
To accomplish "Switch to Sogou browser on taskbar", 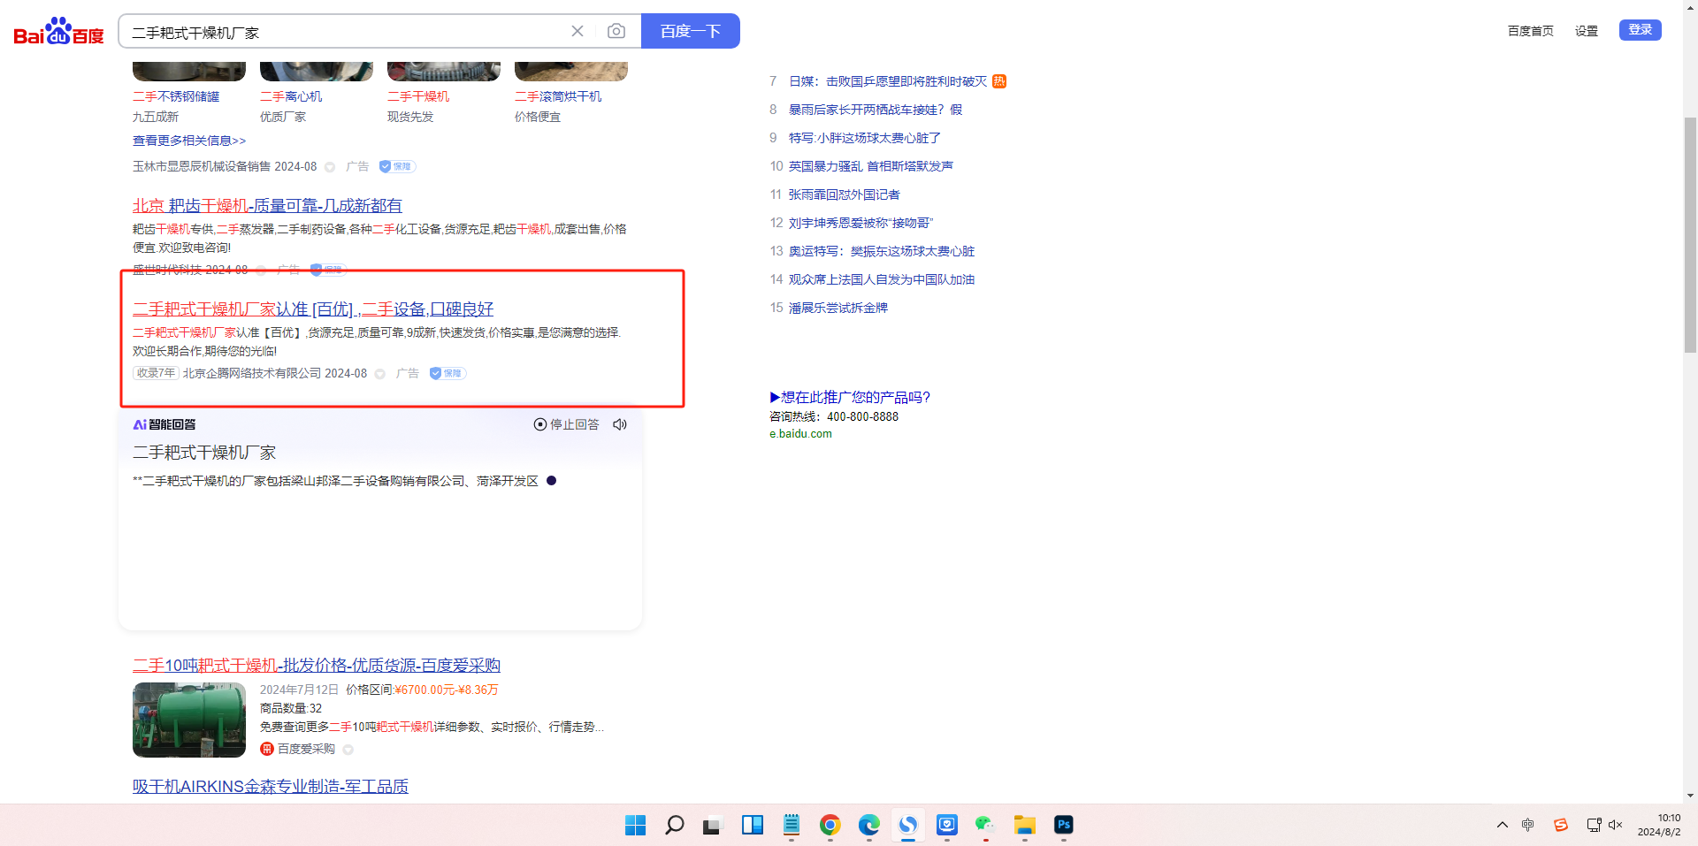I will click(x=907, y=825).
